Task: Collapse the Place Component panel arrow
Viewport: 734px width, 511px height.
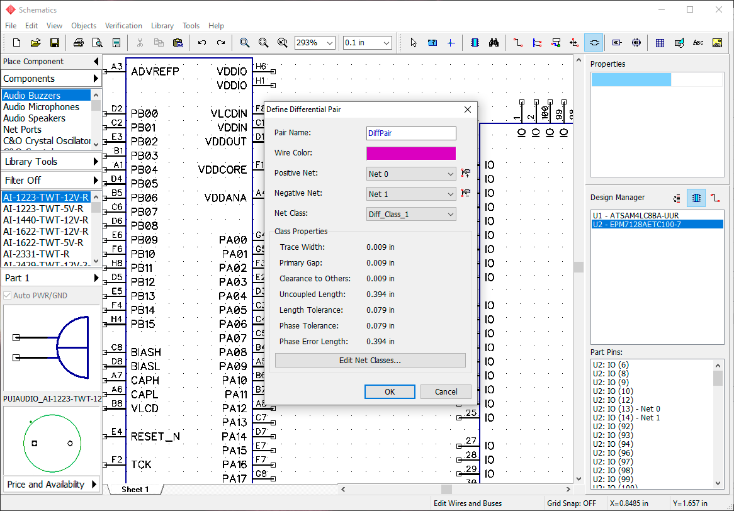Action: pyautogui.click(x=96, y=61)
